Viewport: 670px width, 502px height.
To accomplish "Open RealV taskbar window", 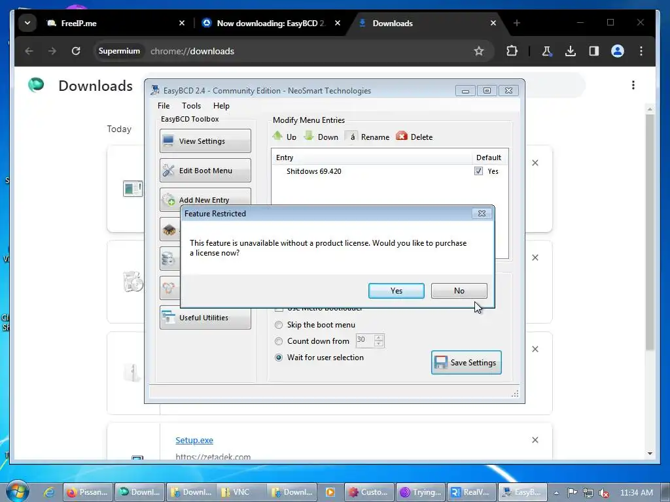I will pyautogui.click(x=471, y=492).
